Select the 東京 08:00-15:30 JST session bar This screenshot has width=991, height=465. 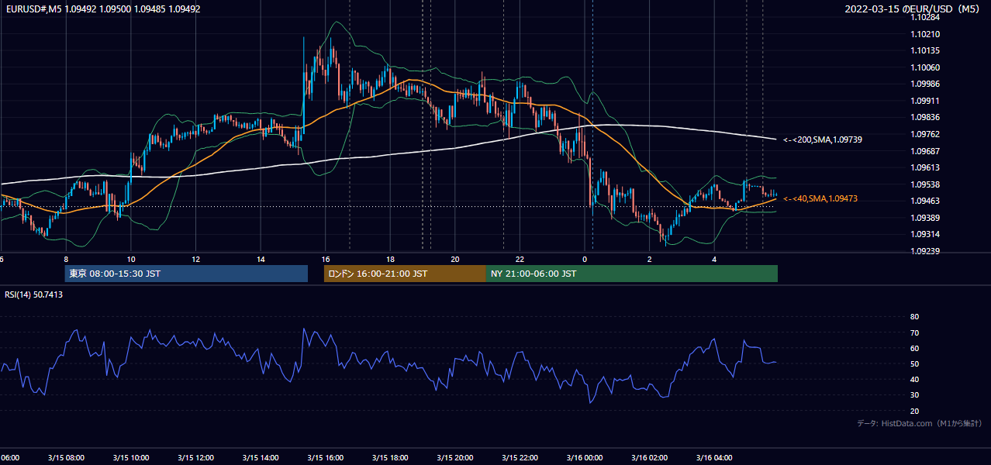click(186, 274)
